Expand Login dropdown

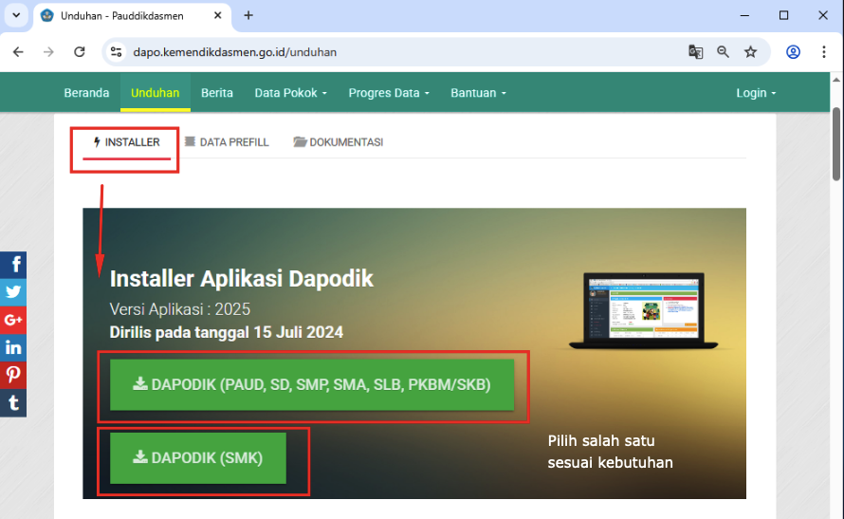pos(756,93)
